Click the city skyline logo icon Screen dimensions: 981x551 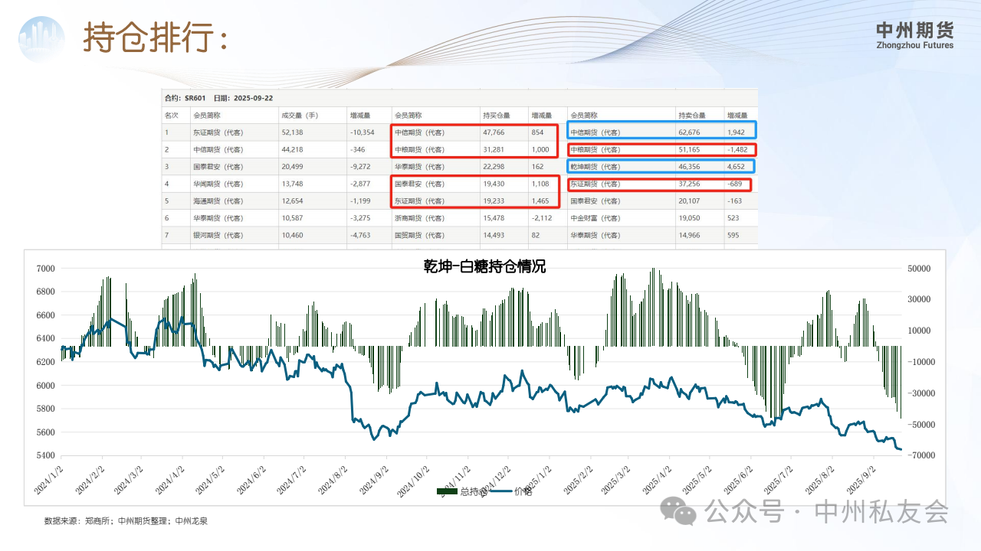41,40
